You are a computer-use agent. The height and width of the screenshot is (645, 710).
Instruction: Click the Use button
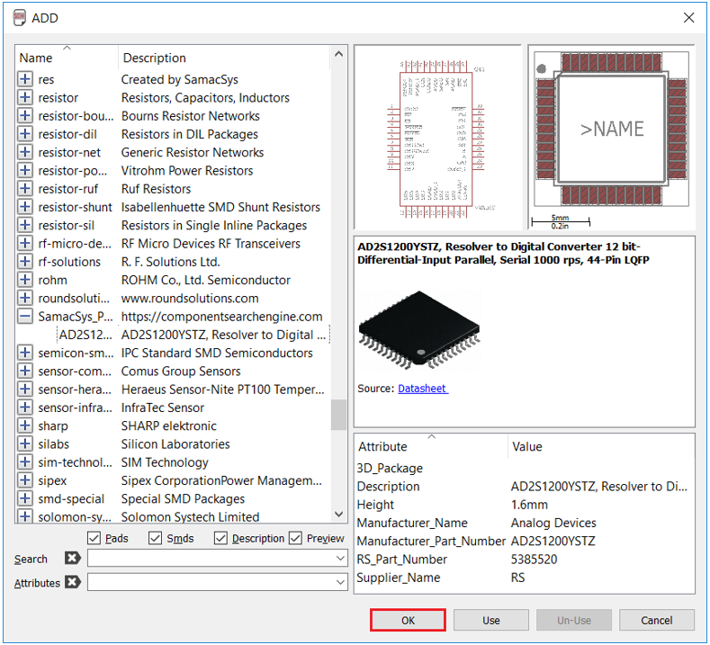click(x=490, y=620)
